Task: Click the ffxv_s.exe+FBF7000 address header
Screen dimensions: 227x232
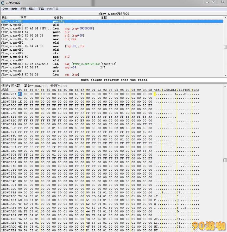Action: (x=114, y=14)
